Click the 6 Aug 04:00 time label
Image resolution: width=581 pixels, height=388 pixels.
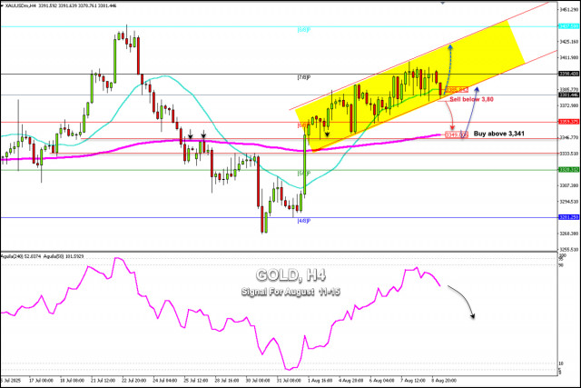point(381,381)
